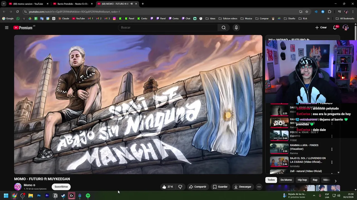The width and height of the screenshot is (357, 200).
Task: Click the Suscribirse button
Action: pyautogui.click(x=61, y=187)
